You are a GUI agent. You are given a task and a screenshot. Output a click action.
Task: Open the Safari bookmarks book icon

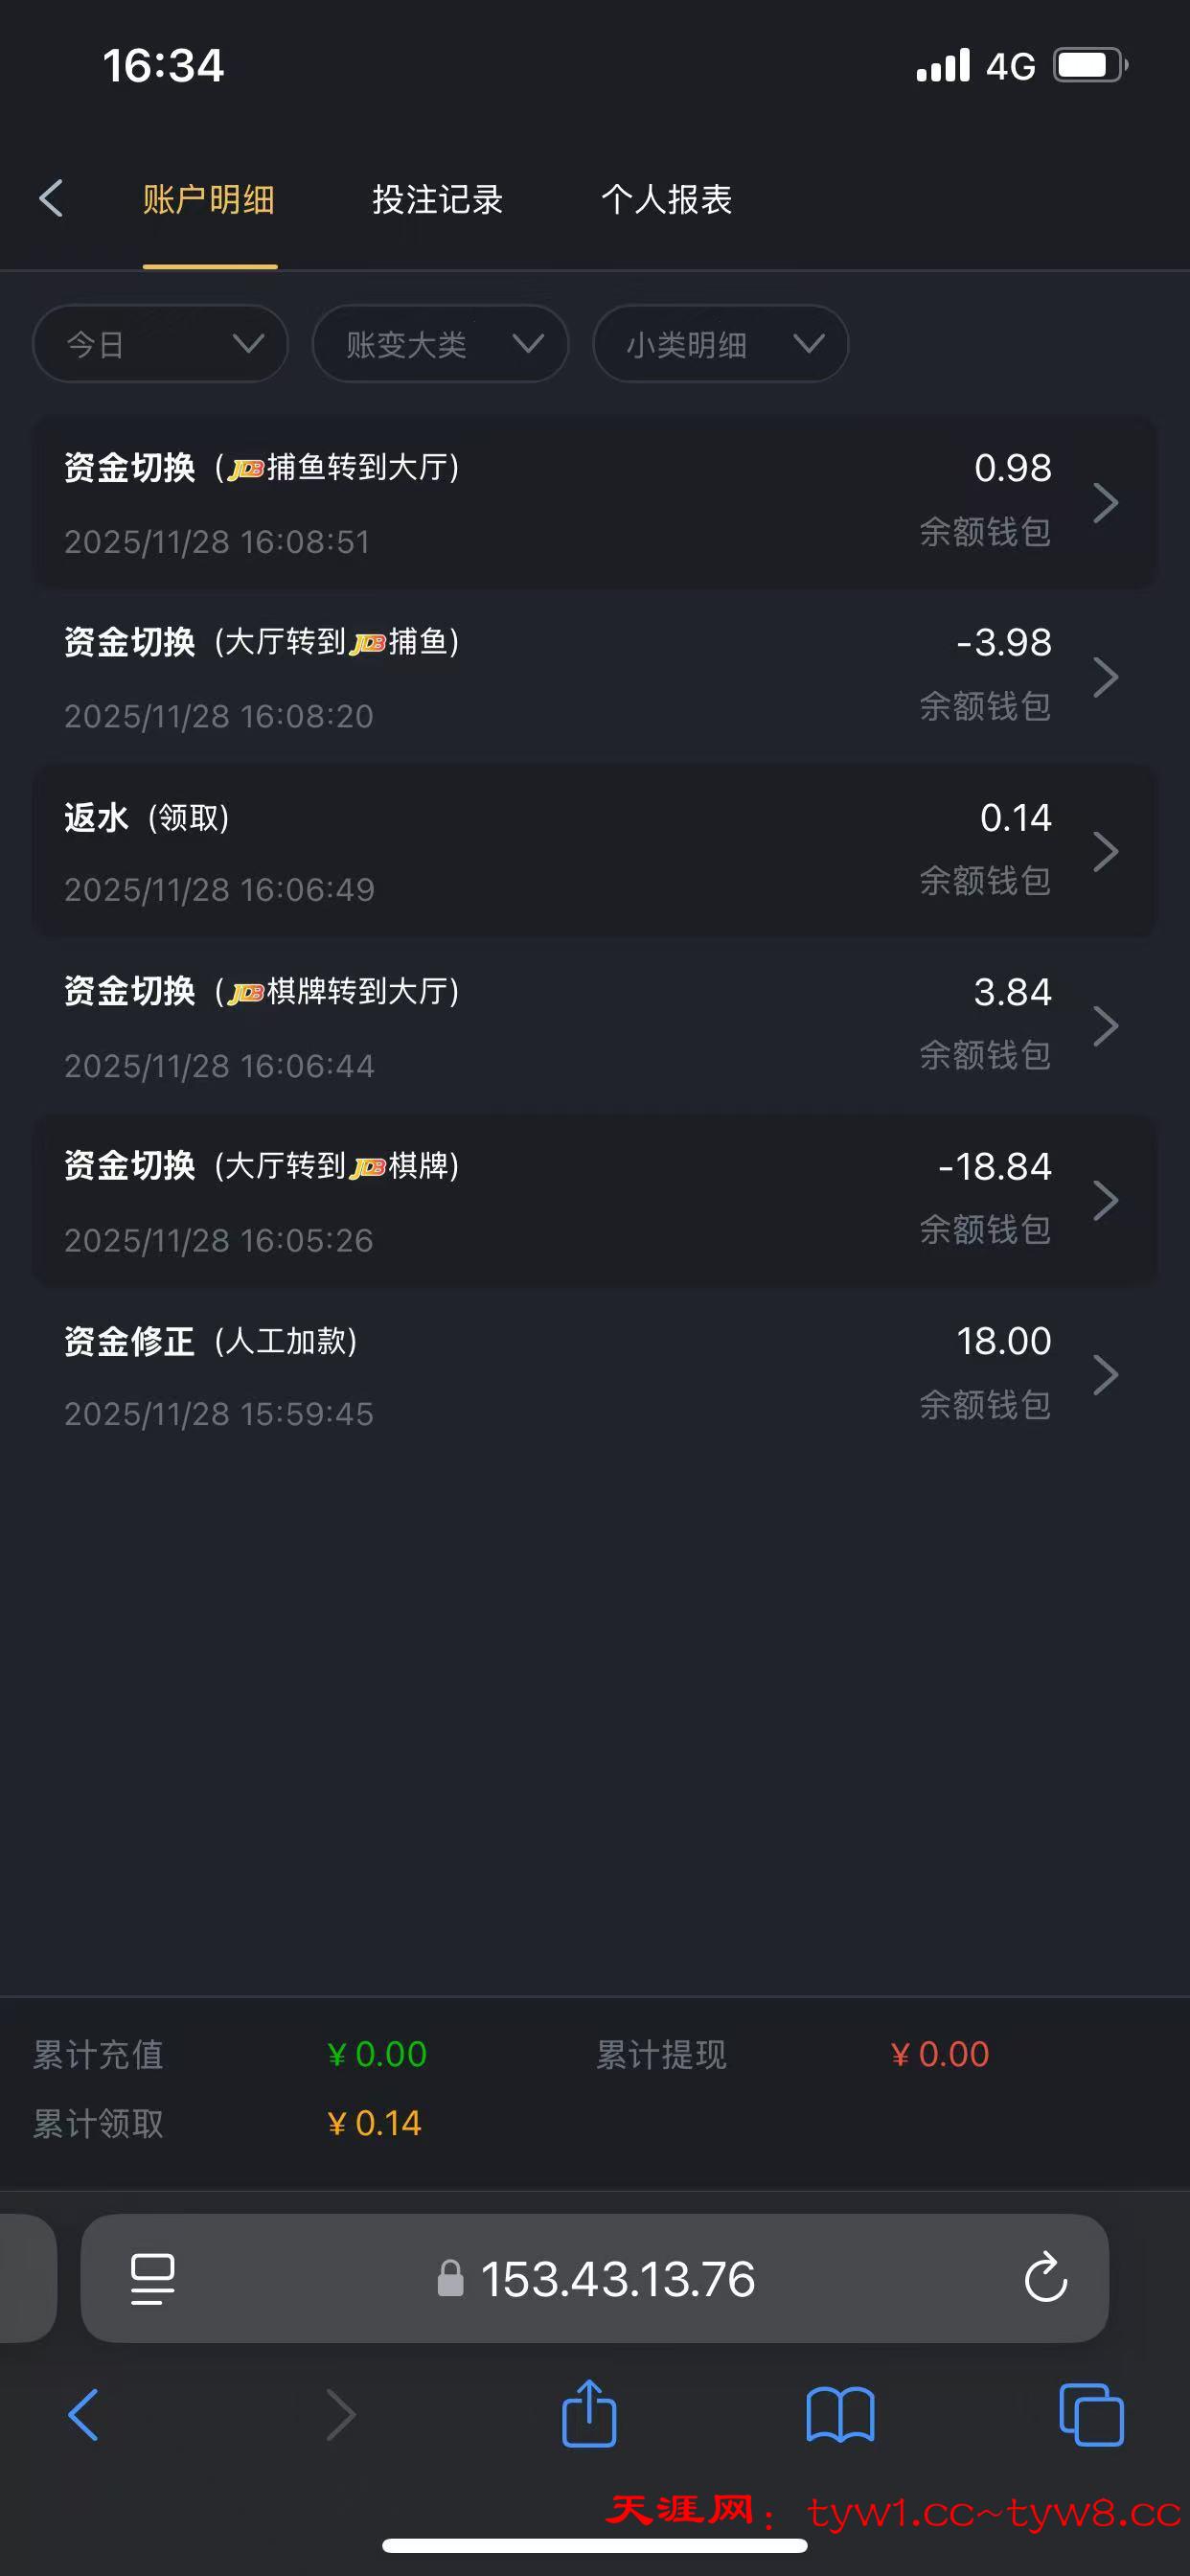pos(840,2414)
